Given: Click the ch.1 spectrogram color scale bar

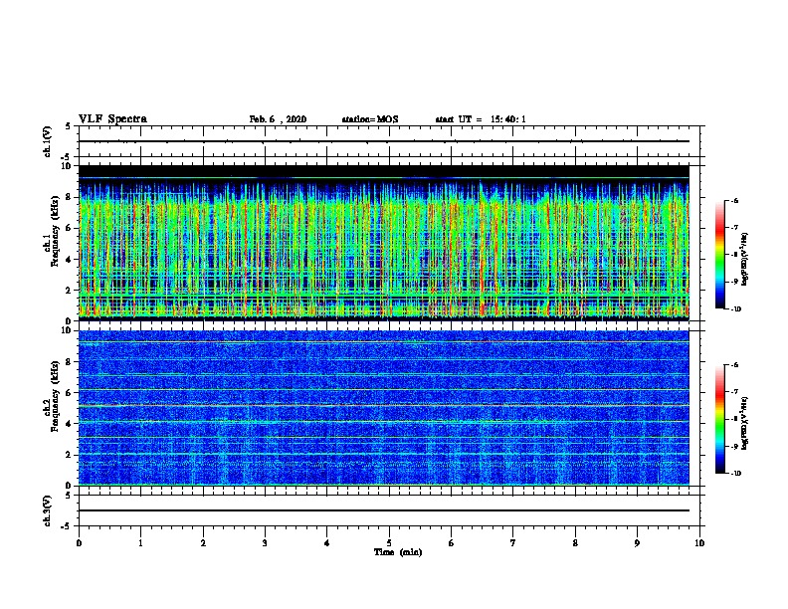Looking at the screenshot, I should [719, 255].
